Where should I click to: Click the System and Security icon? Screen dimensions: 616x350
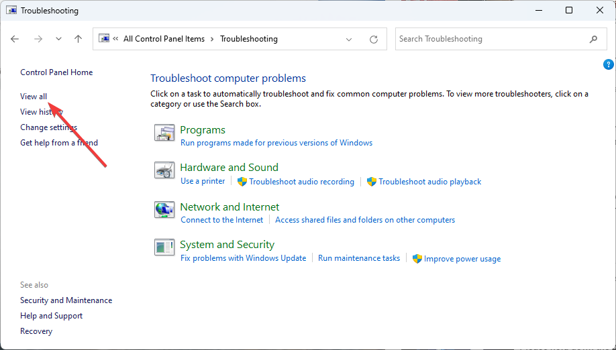click(164, 248)
